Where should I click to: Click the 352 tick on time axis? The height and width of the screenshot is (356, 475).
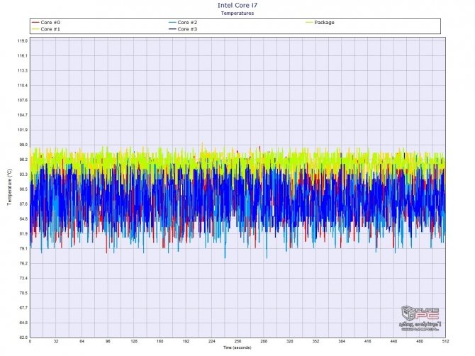[315, 341]
